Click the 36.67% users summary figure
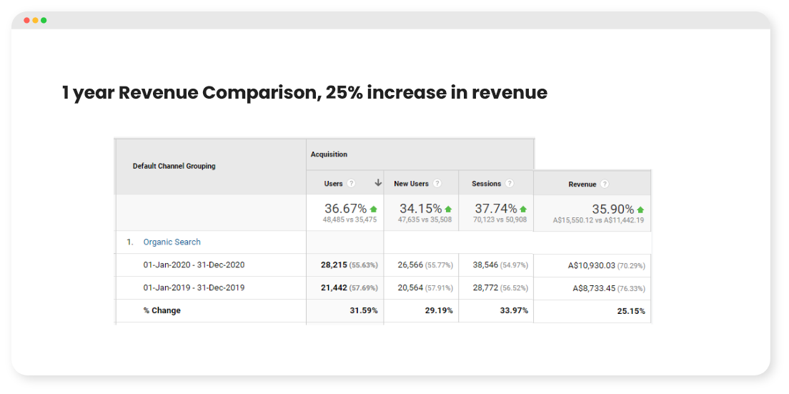 346,208
